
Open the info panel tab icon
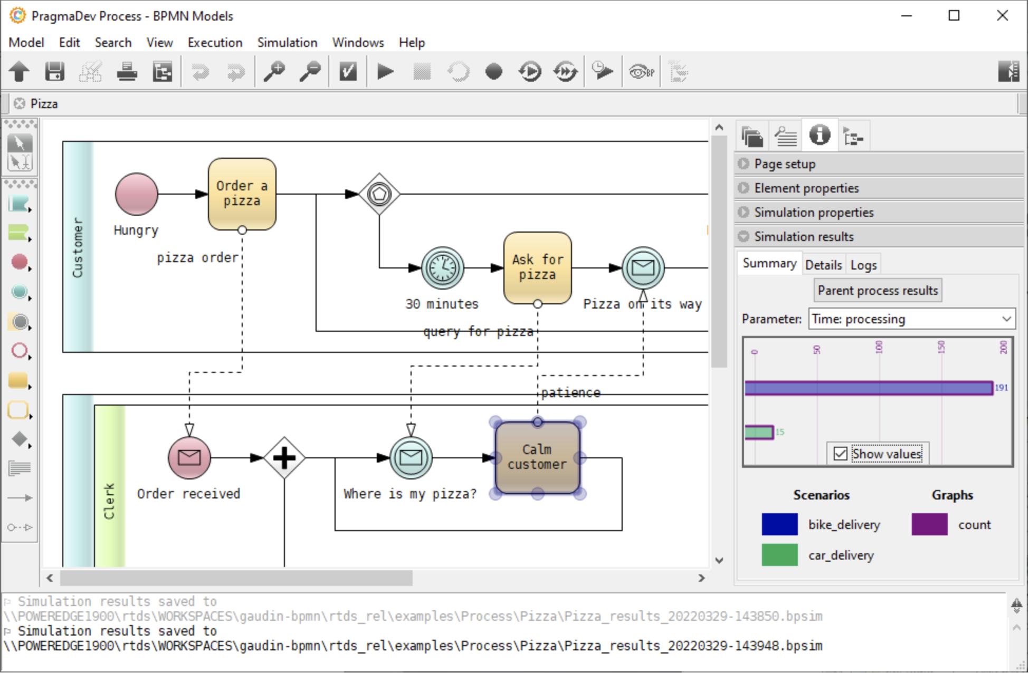coord(819,136)
